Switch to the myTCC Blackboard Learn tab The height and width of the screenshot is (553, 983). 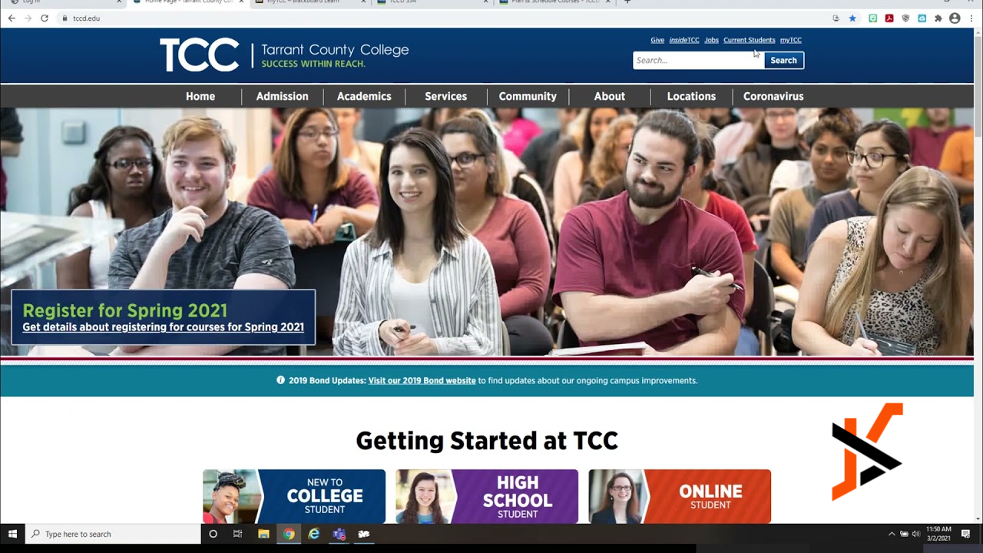307,2
